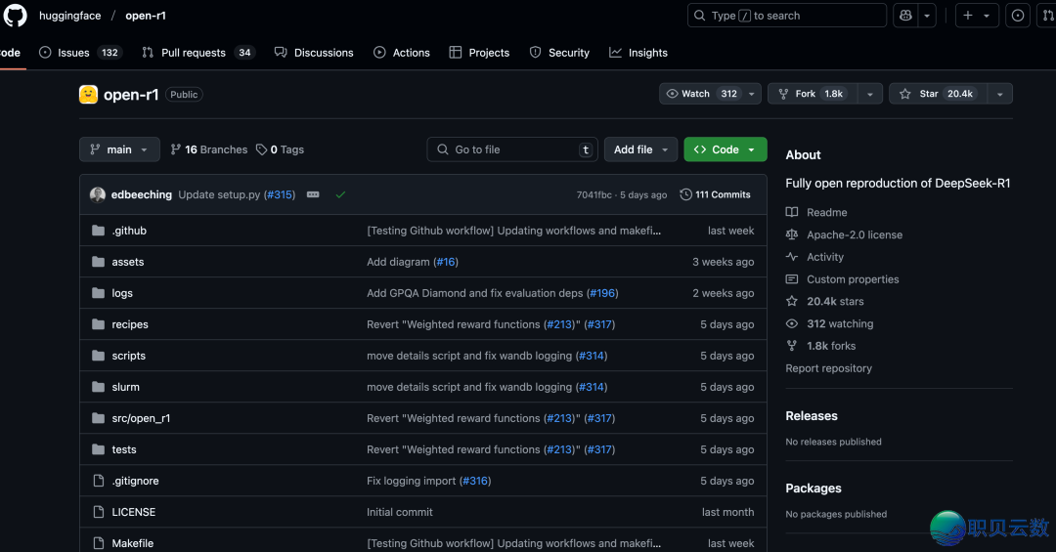Click the folder icon beside recipes
The image size is (1056, 552).
pos(99,324)
